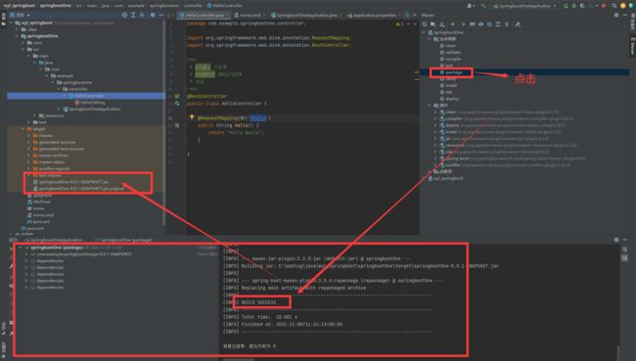Screen dimensions: 636x361
Task: Open classes folder under target
Action: [45, 135]
